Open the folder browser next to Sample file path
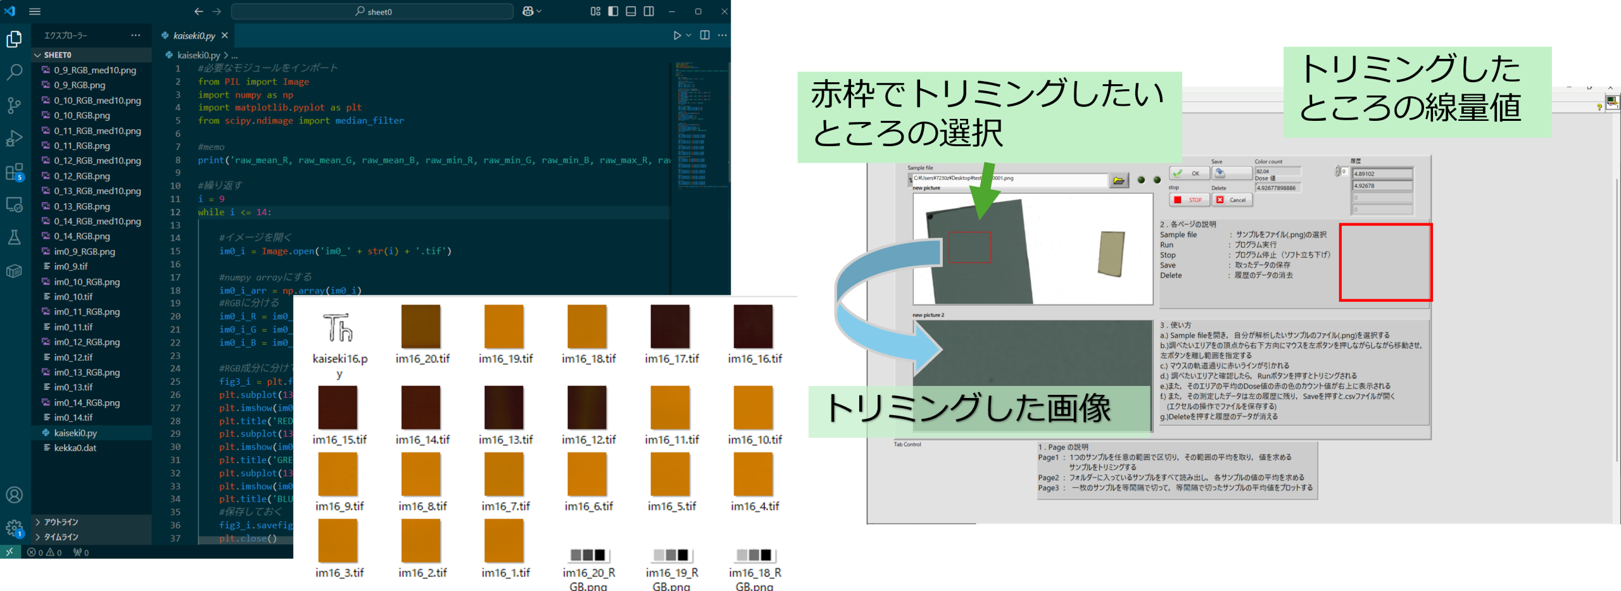This screenshot has height=591, width=1621. point(1118,180)
